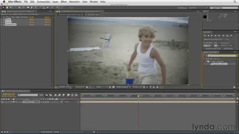Open the Apple menu

click(x=4, y=1)
